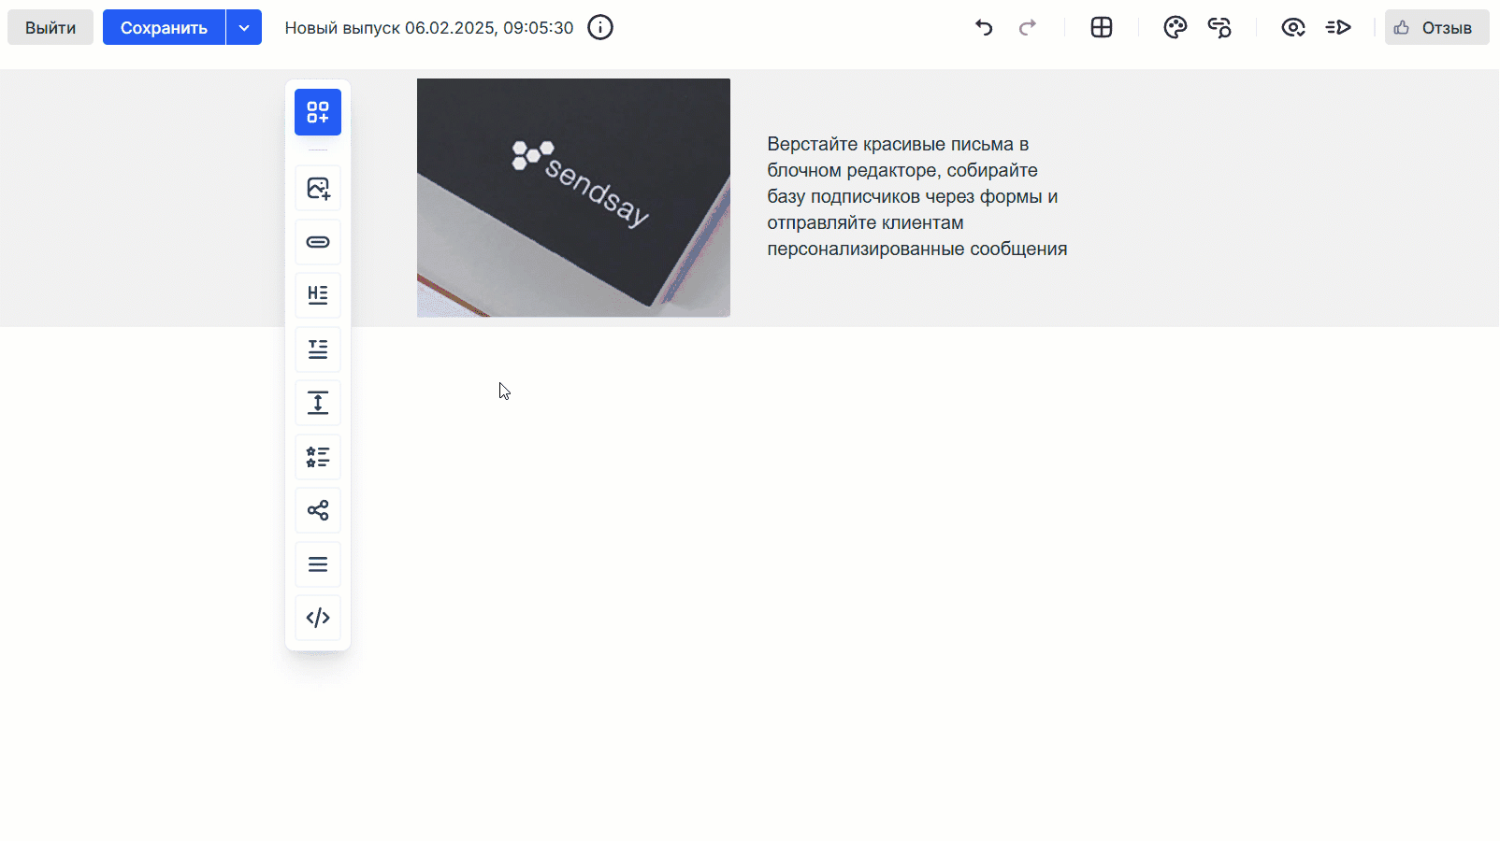Insert a star list block
This screenshot has width=1500, height=841.
coord(318,457)
